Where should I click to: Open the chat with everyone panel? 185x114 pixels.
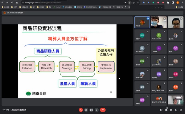pos(171,110)
